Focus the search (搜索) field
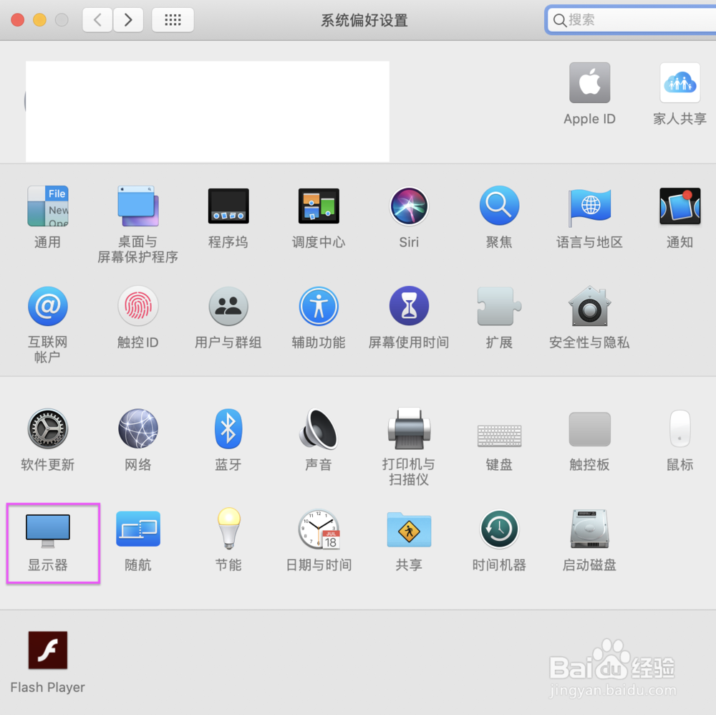 (x=631, y=19)
